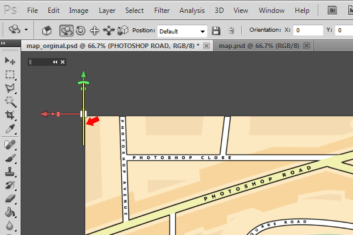Select the 3D Roll tool
The width and height of the screenshot is (353, 235).
pos(81,31)
